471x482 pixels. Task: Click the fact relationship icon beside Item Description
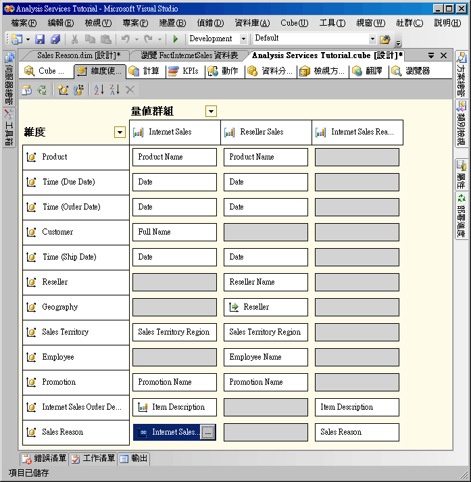143,407
